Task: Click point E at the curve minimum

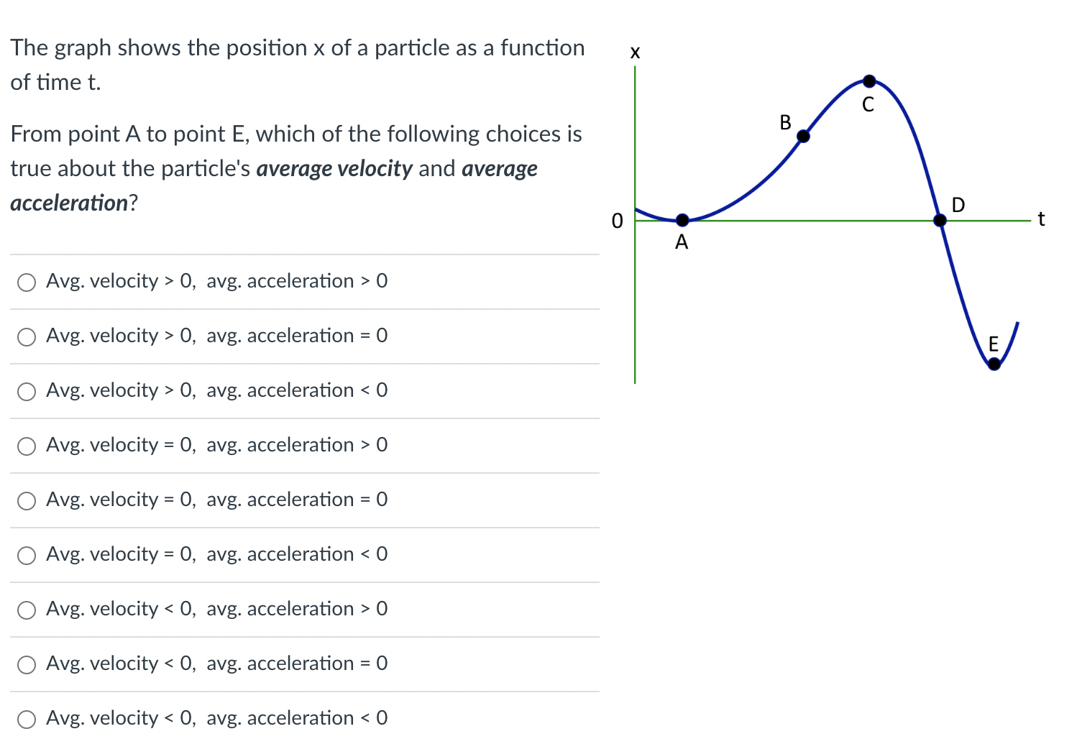Action: (994, 364)
